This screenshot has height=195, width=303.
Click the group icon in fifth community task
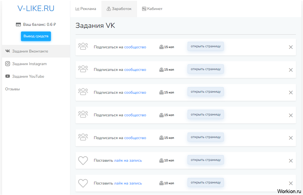[x=83, y=137]
